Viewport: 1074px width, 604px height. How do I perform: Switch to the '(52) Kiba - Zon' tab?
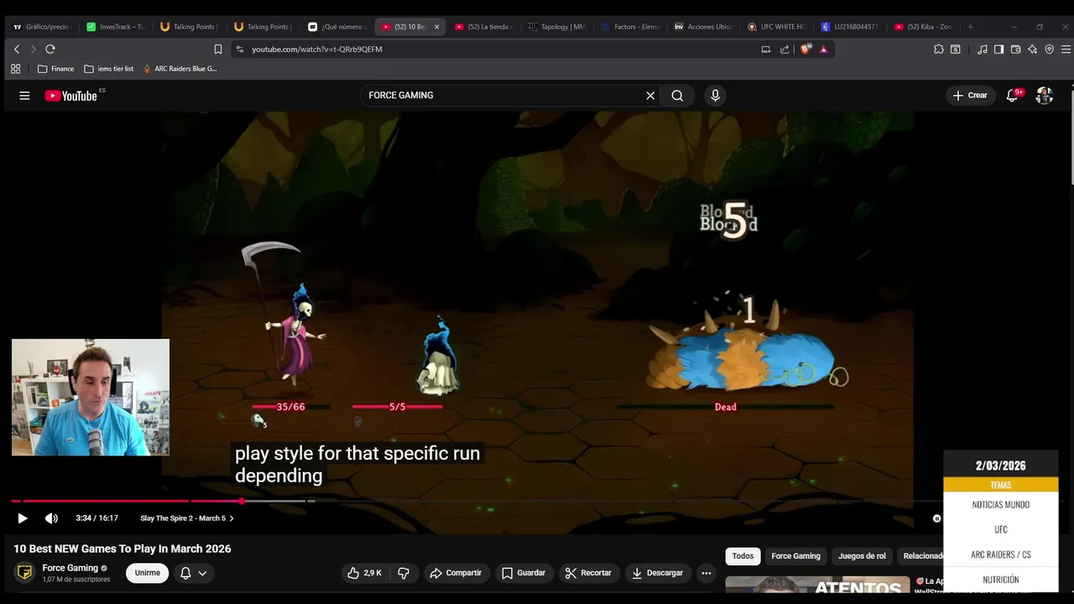[923, 27]
